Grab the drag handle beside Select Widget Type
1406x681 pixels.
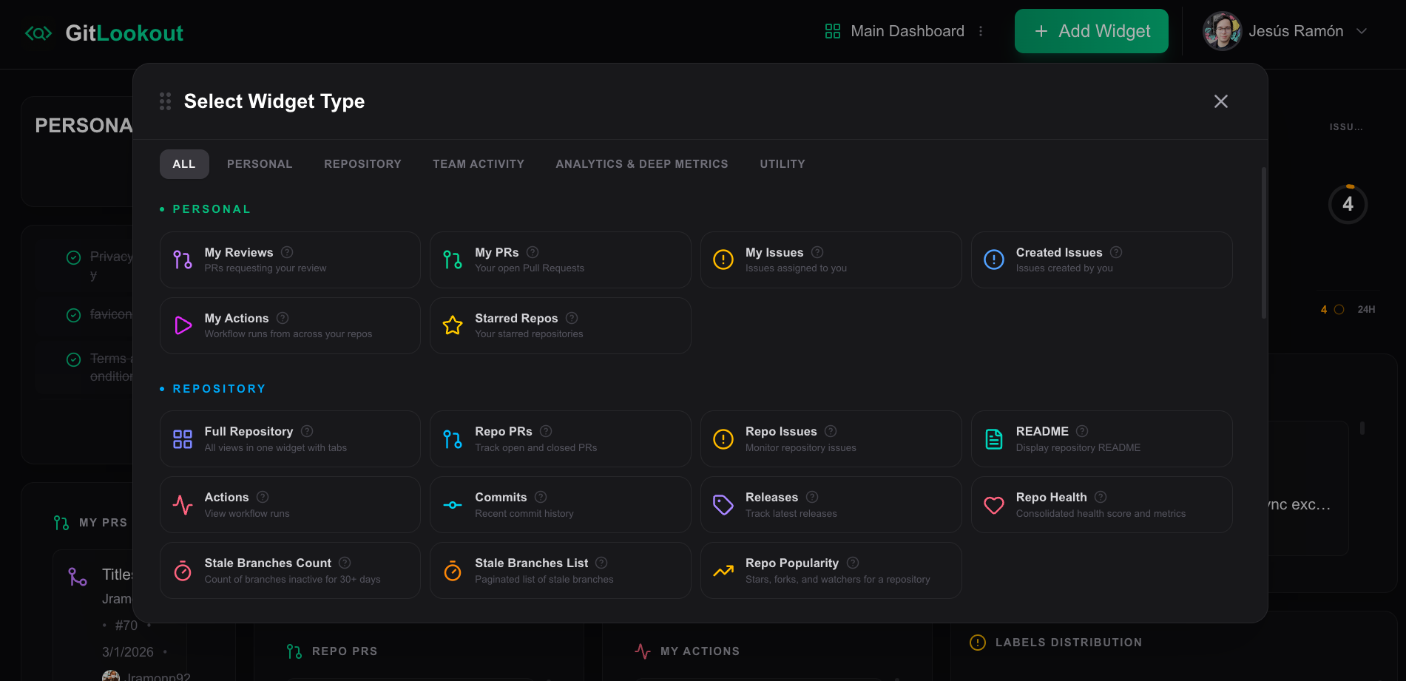pyautogui.click(x=165, y=101)
